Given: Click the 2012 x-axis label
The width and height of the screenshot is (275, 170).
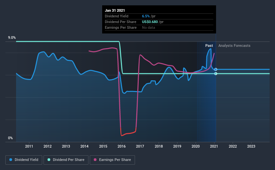Looking at the screenshot, I should click(48, 146).
